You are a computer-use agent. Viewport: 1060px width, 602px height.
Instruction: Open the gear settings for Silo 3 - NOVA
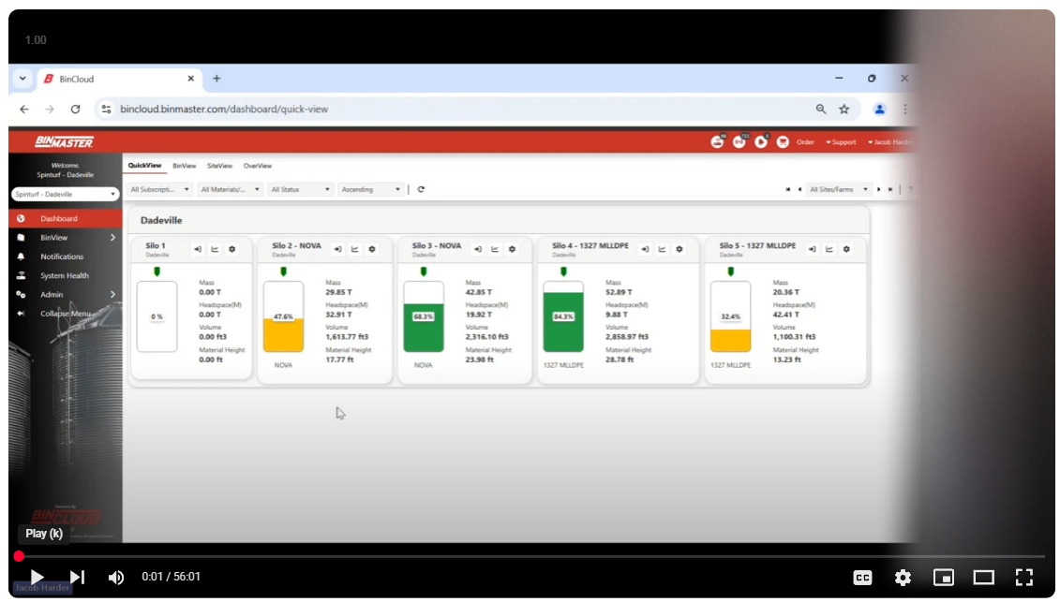513,249
